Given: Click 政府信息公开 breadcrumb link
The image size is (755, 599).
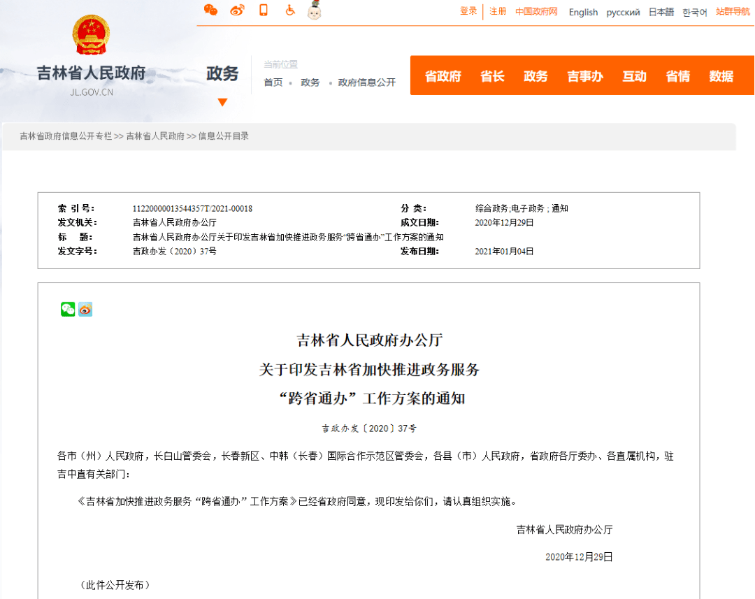Looking at the screenshot, I should point(367,82).
